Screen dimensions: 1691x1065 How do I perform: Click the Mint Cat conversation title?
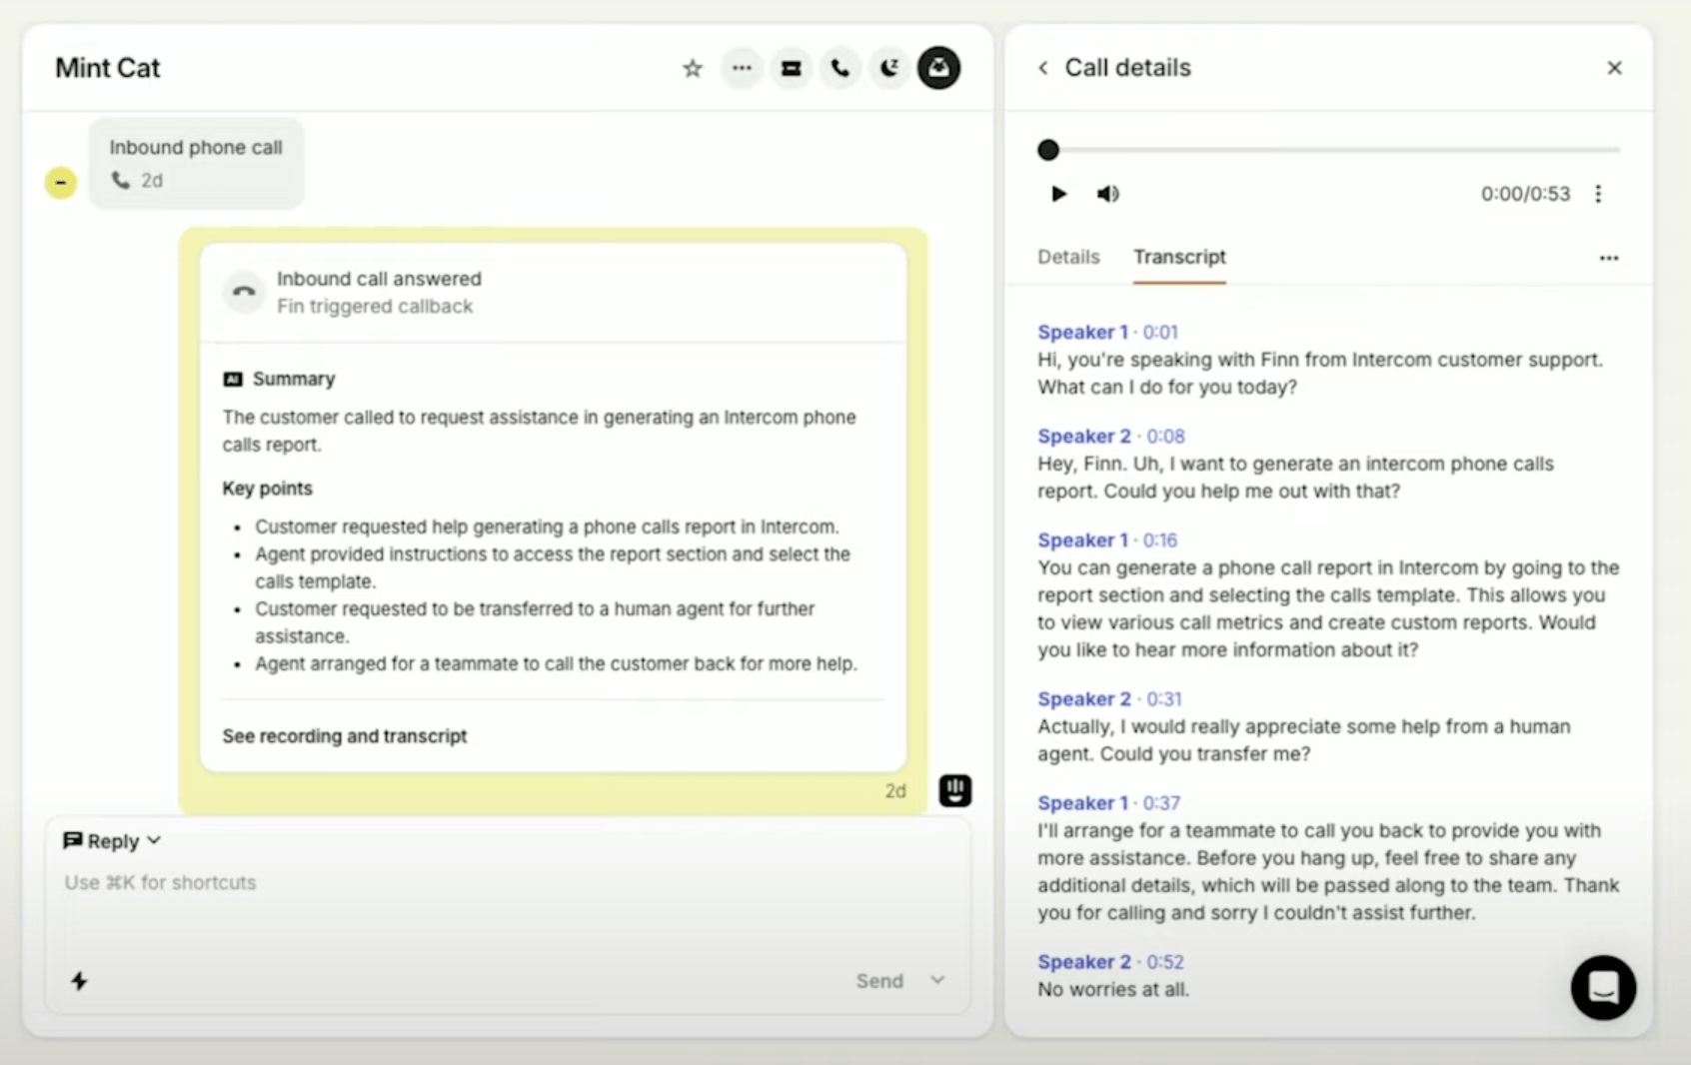tap(107, 68)
